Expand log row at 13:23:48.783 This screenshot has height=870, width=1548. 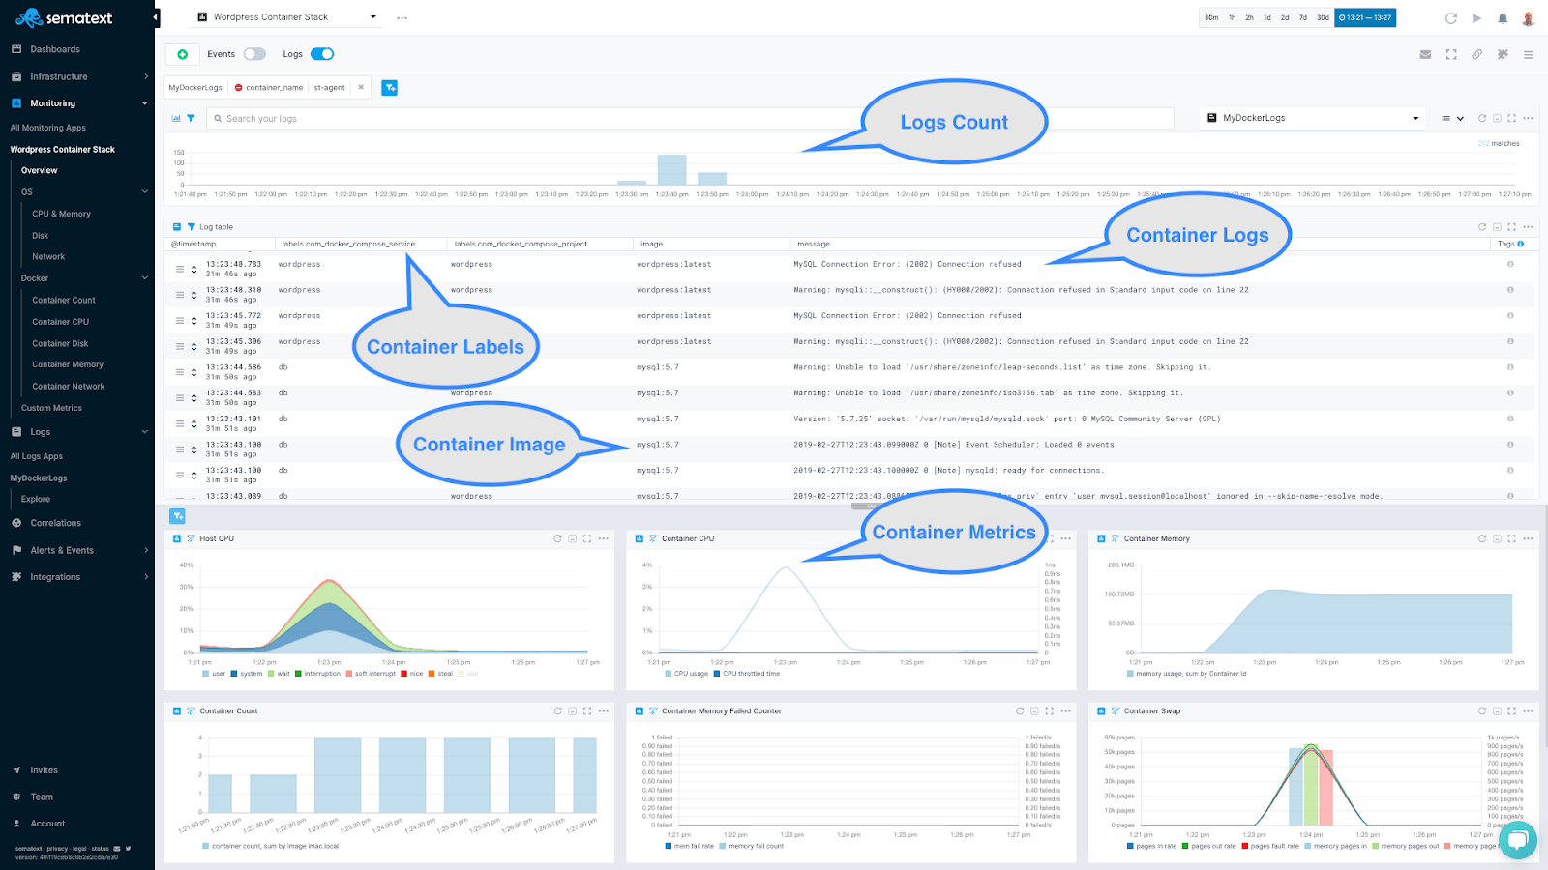(x=193, y=269)
